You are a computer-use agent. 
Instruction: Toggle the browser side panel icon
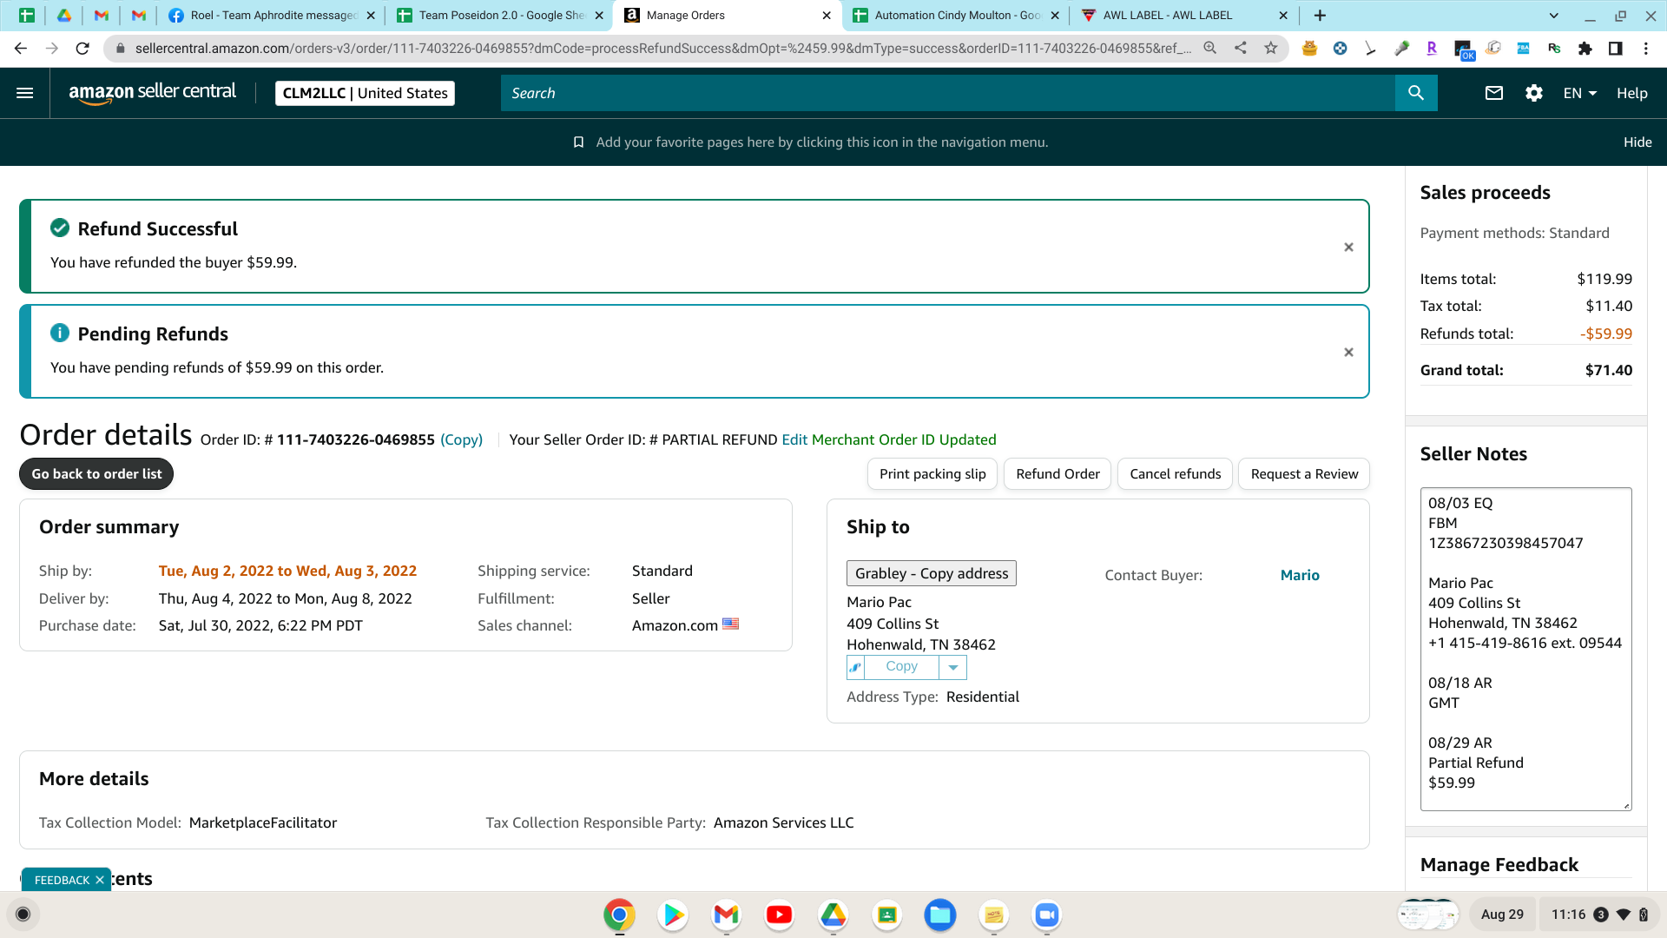(x=1616, y=49)
